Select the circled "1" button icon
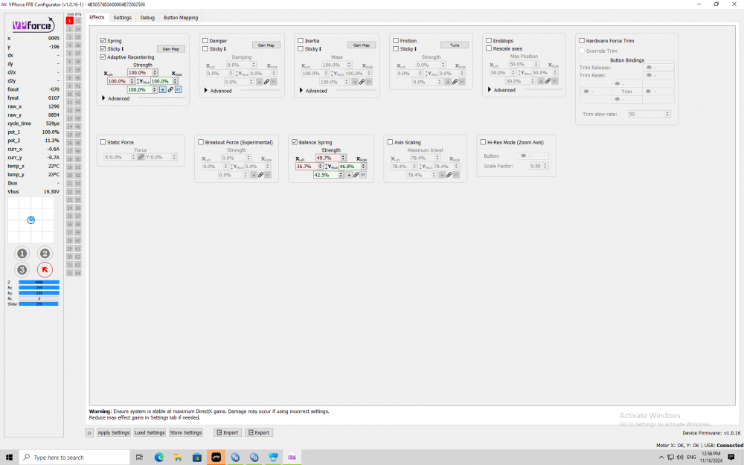Screen dimensions: 744x465 point(22,253)
